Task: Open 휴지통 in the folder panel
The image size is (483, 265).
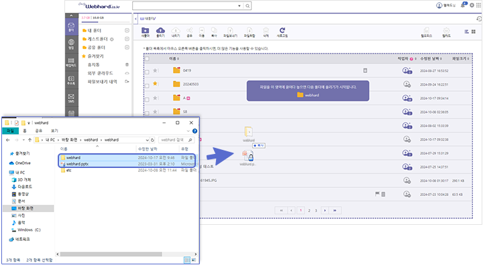Action: 94,64
